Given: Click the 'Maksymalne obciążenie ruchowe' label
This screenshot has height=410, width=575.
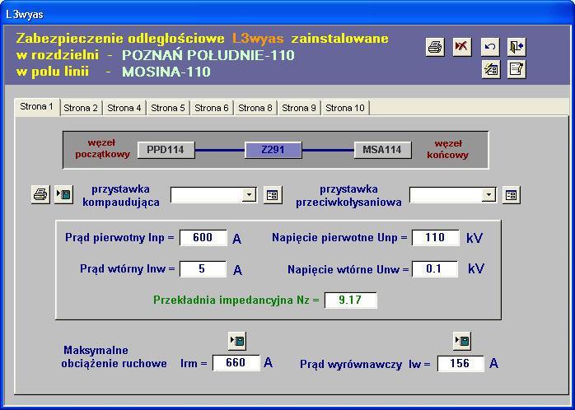Looking at the screenshot, I should [x=114, y=356].
